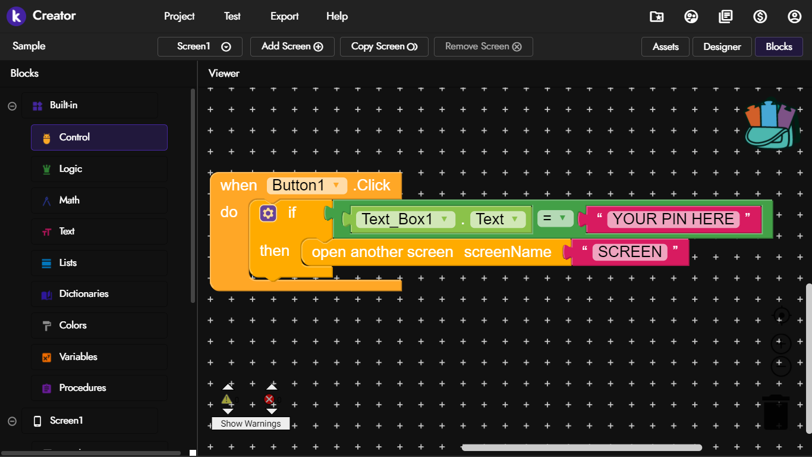Switch to the Designer tab
The image size is (812, 457).
coord(722,46)
